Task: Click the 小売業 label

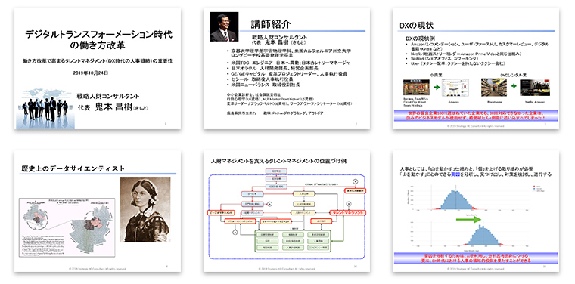Action: 435,75
